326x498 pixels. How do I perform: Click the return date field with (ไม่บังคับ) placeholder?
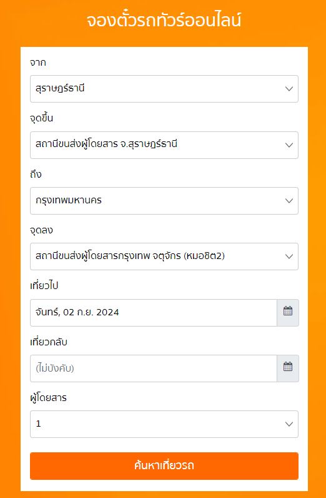(154, 368)
